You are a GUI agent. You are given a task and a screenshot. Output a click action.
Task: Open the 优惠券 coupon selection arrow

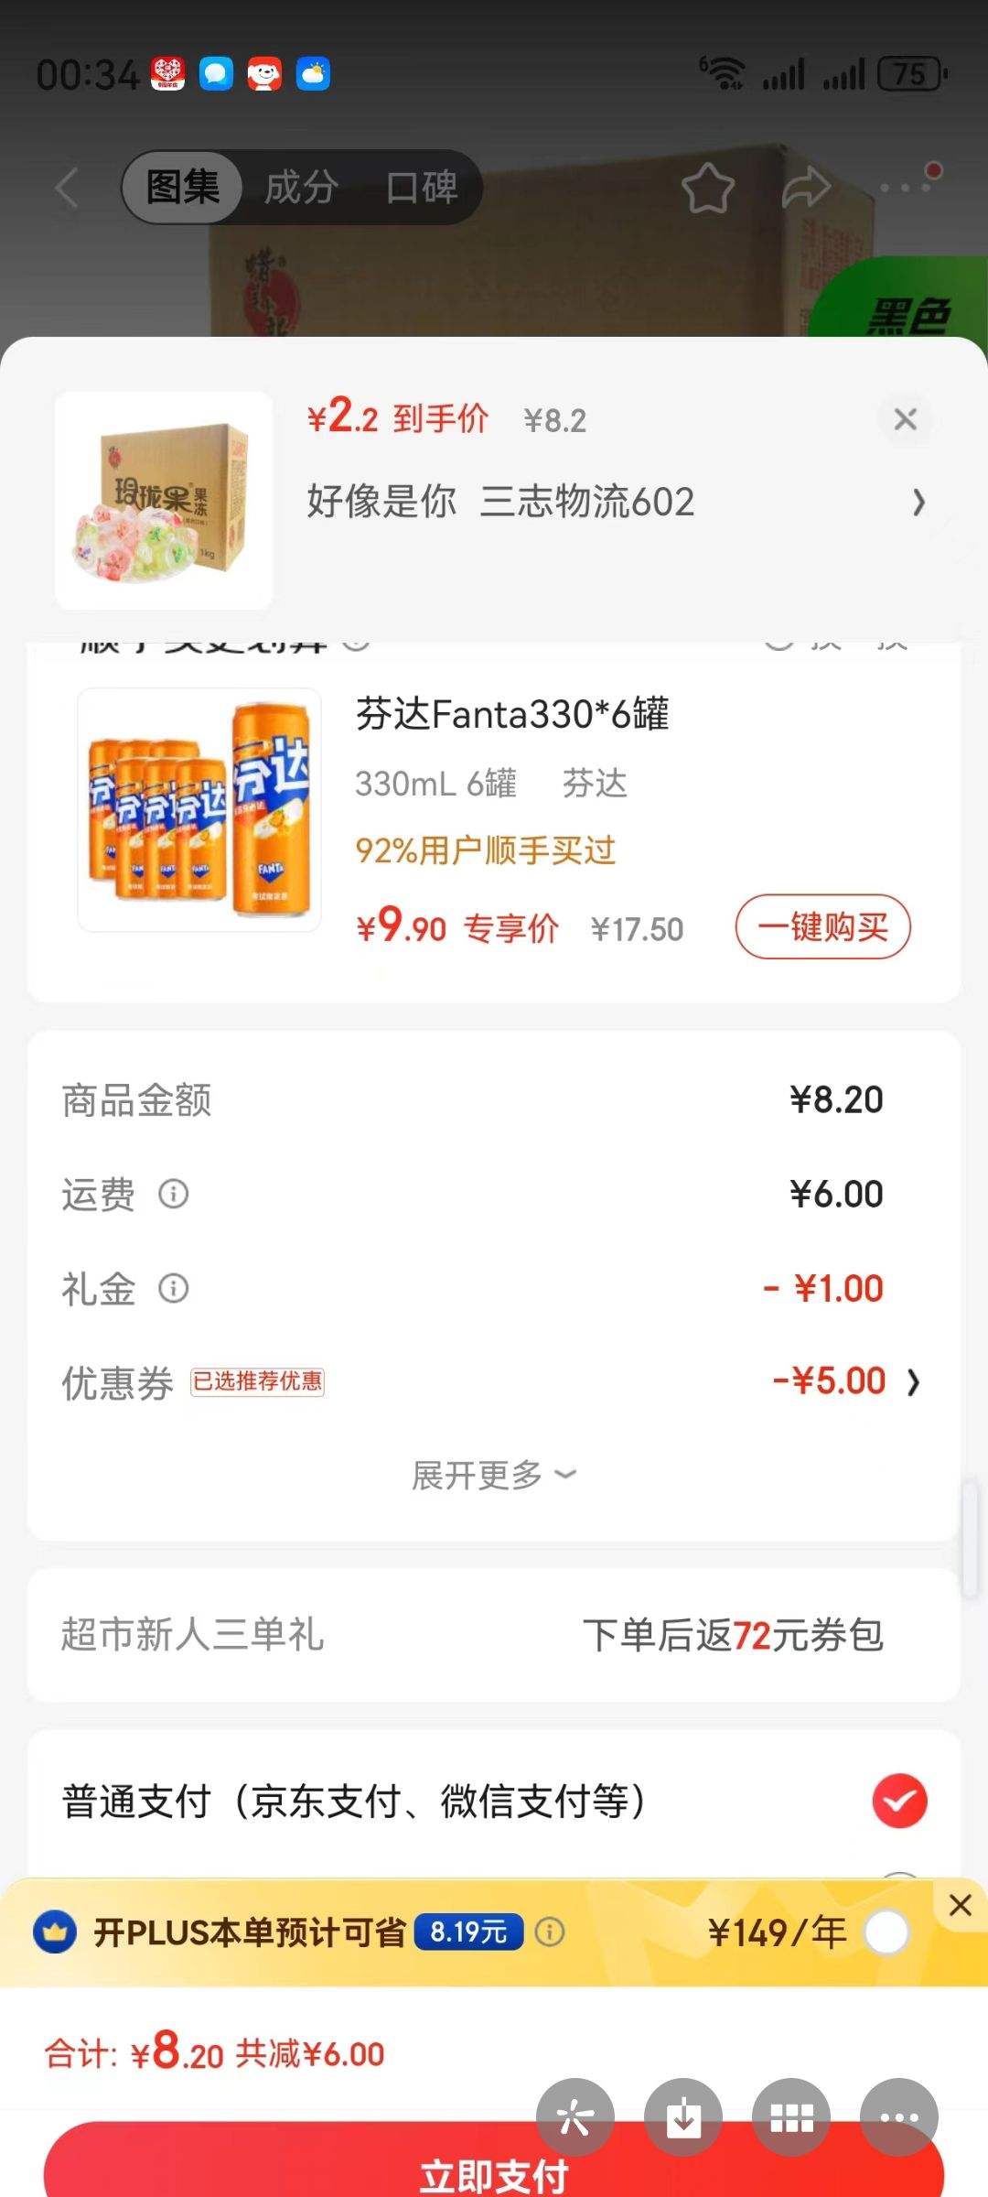(913, 1381)
